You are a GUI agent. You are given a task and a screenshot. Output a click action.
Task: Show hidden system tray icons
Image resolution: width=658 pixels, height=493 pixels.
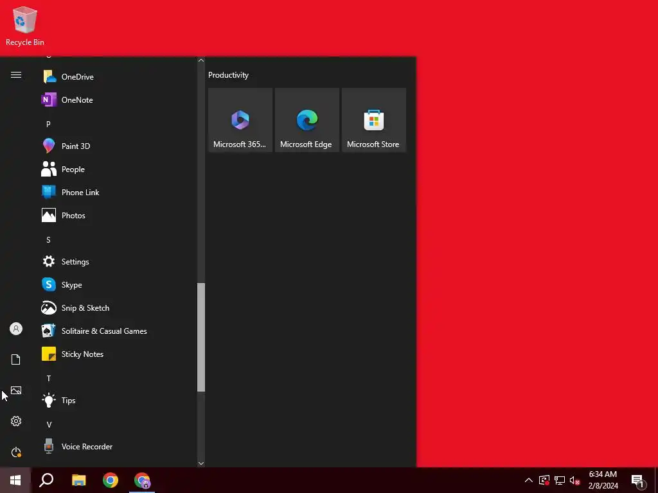pyautogui.click(x=529, y=480)
